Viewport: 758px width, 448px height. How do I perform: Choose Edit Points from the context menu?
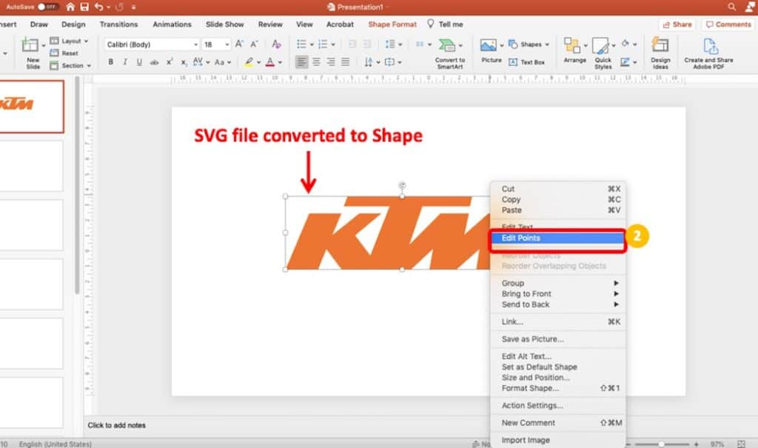click(558, 238)
